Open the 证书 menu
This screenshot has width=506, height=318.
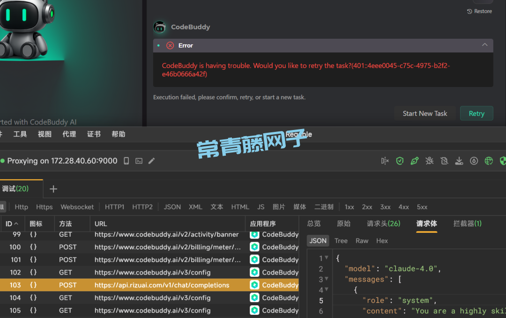(x=94, y=134)
